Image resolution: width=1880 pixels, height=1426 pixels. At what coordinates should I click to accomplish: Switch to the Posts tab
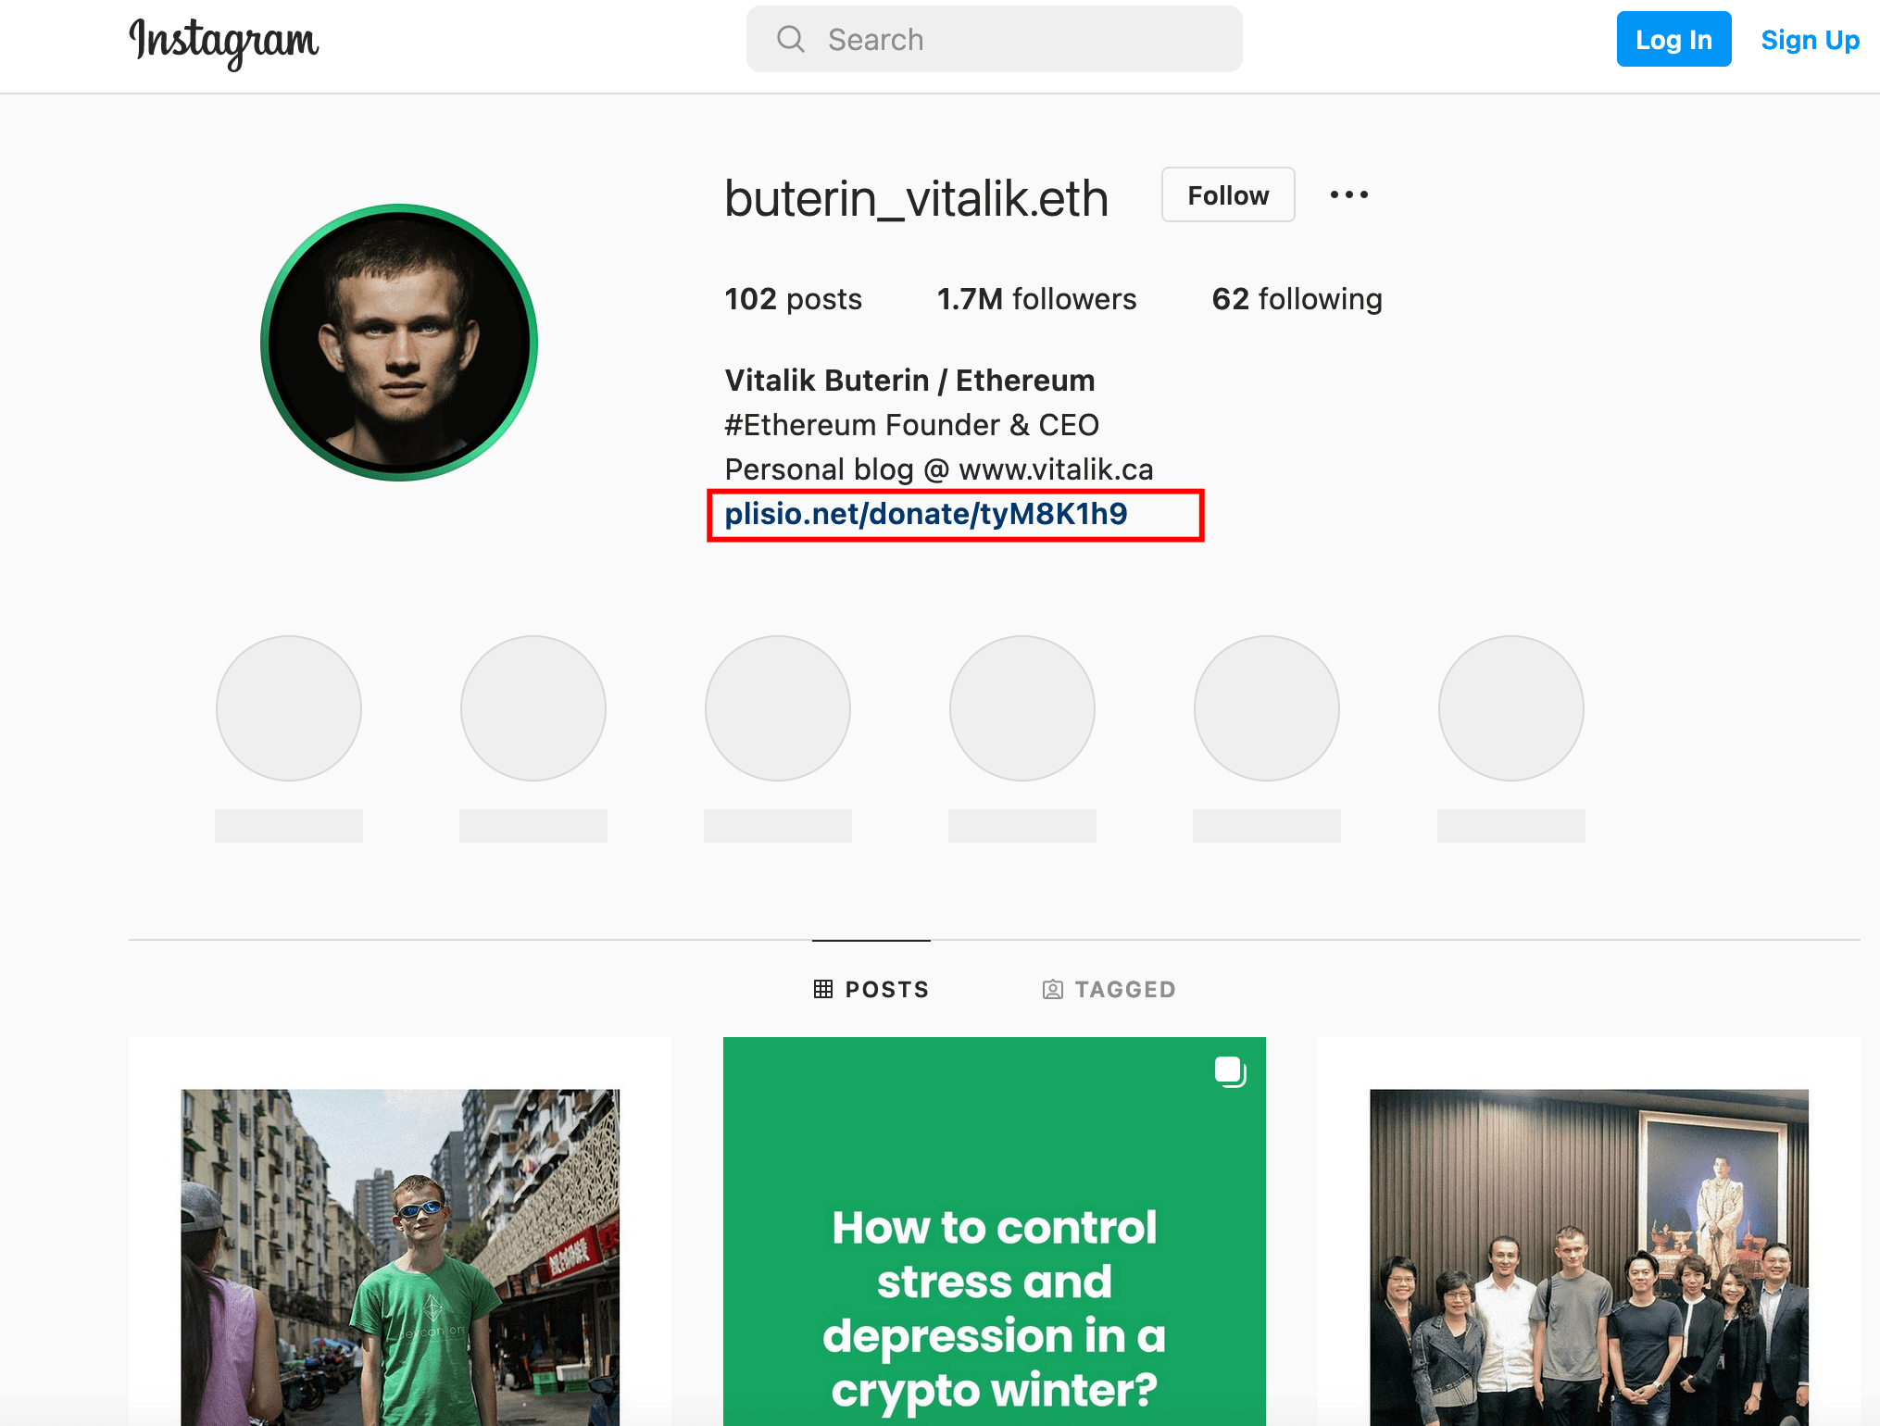click(871, 989)
